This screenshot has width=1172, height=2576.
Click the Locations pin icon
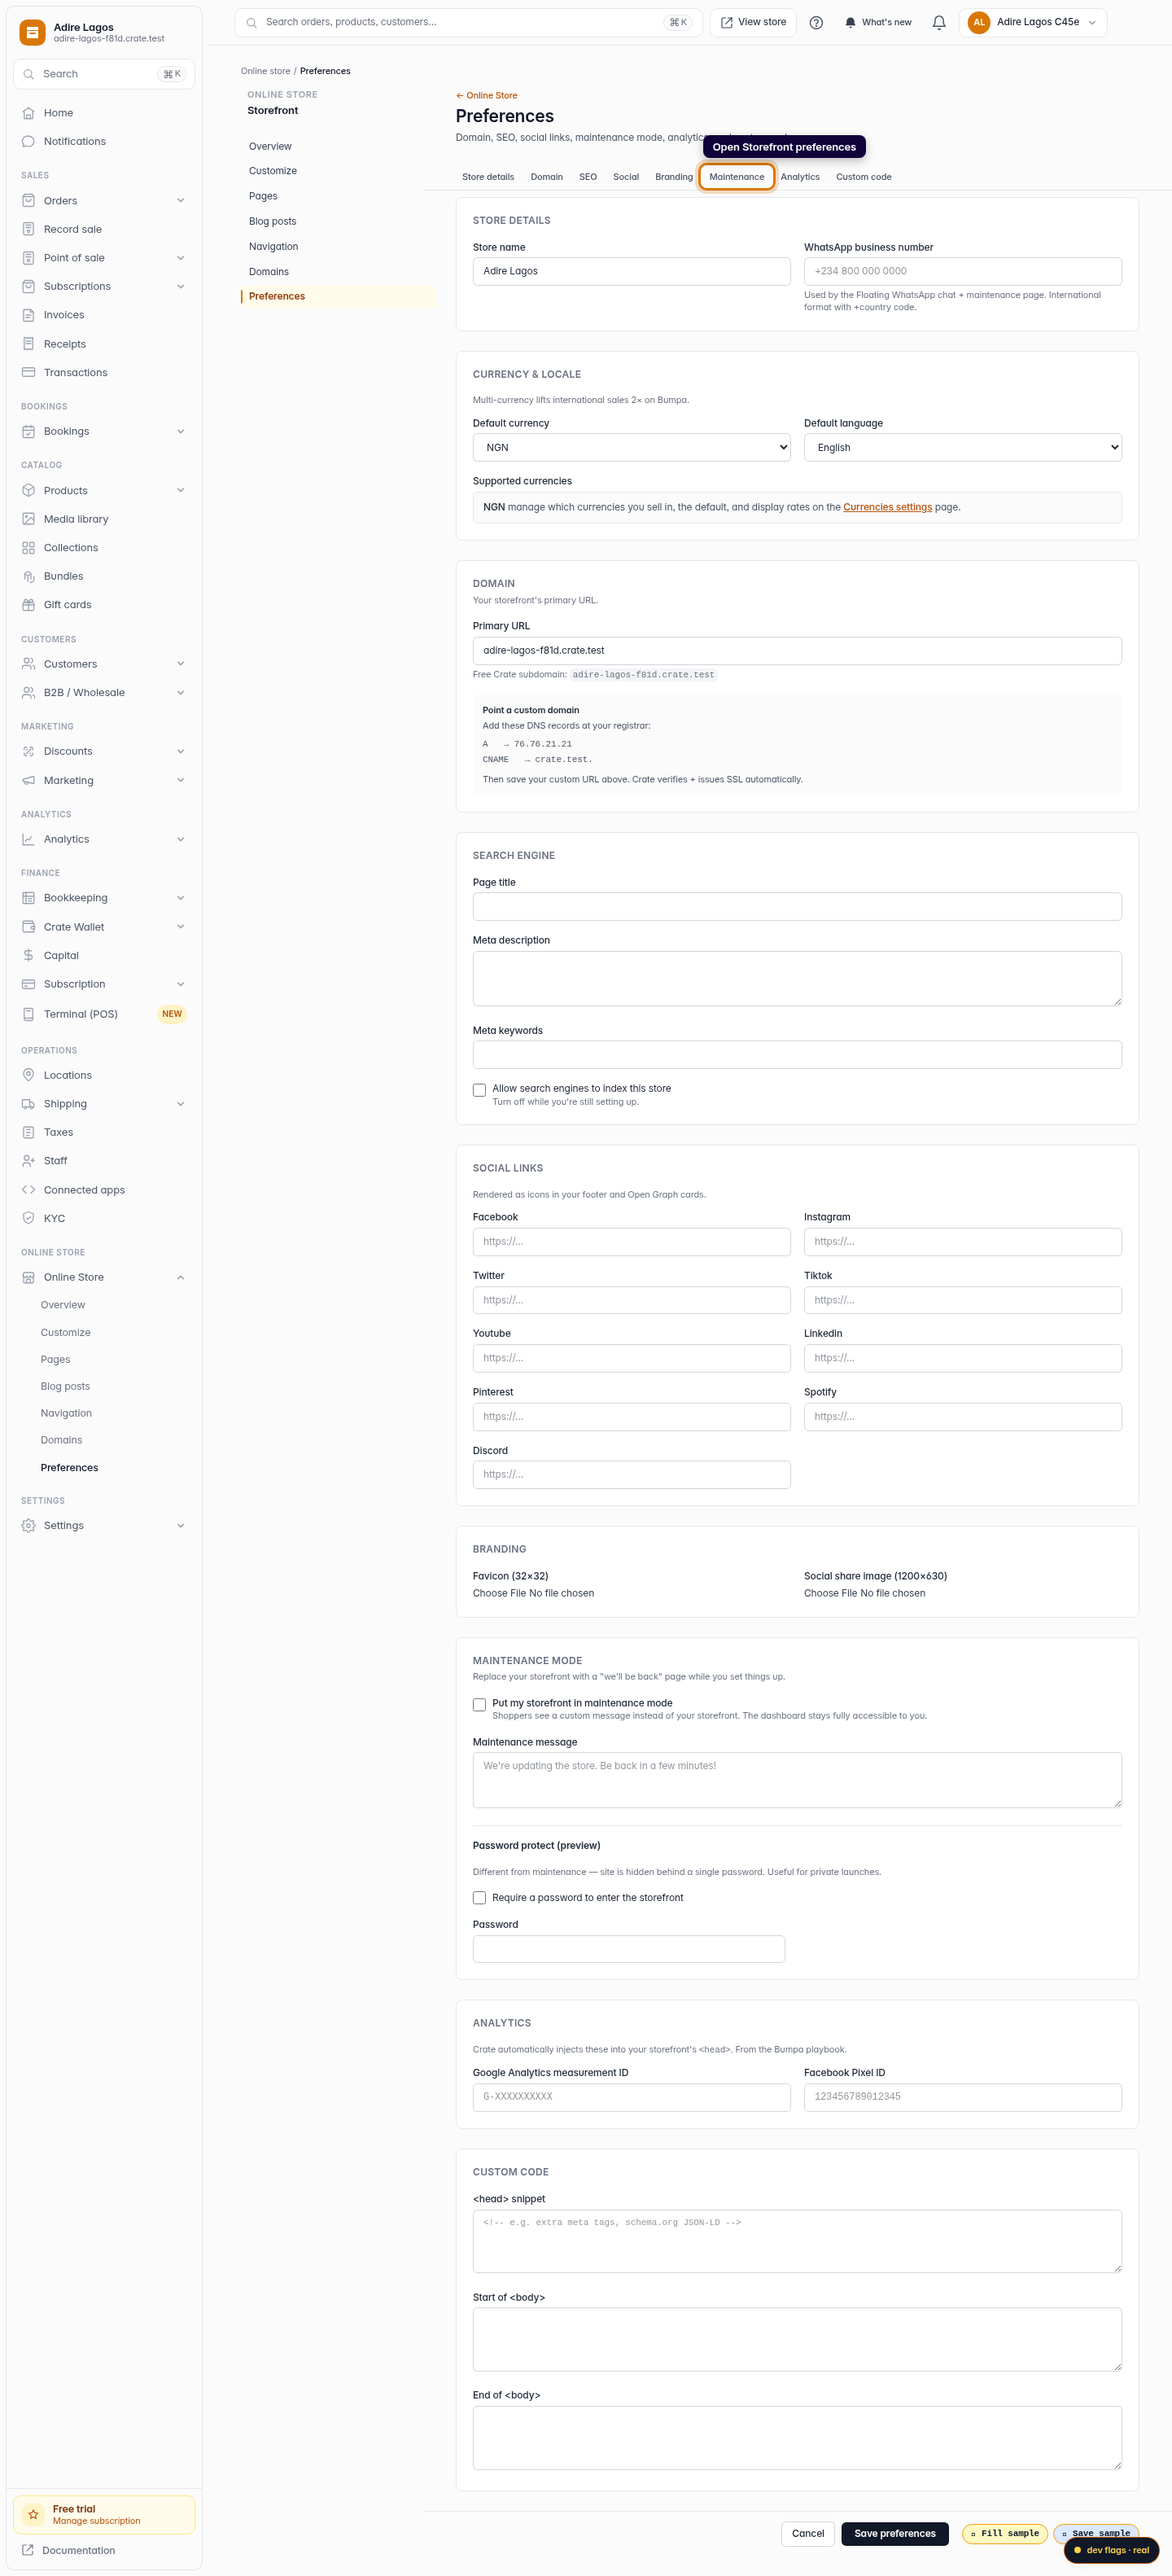pyautogui.click(x=28, y=1075)
